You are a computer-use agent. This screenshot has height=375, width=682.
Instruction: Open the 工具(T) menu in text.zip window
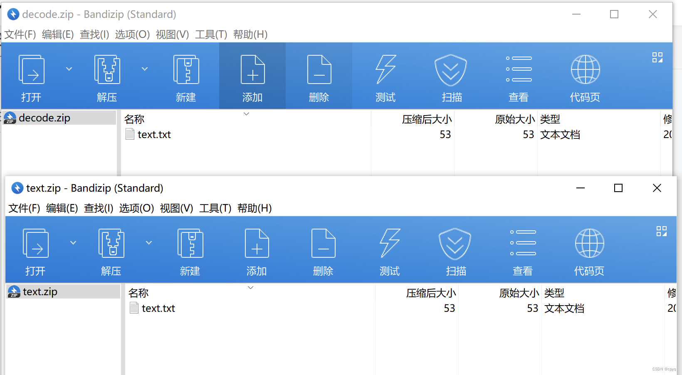[215, 208]
